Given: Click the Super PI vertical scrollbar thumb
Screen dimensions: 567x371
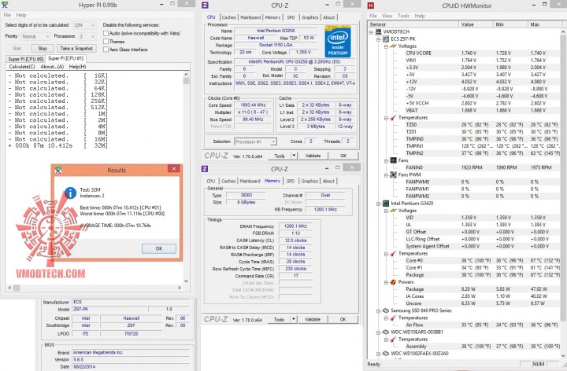Looking at the screenshot, I should pos(186,81).
